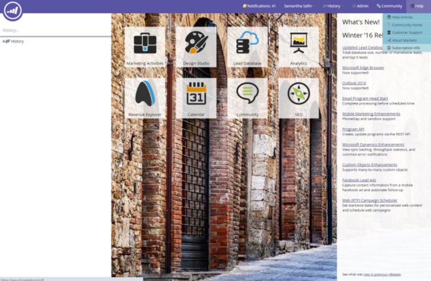Open the Samantha Safin user dropdown
The width and height of the screenshot is (431, 281).
299,6
